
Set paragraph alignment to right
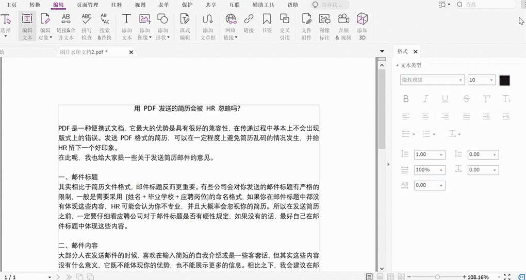[445, 116]
